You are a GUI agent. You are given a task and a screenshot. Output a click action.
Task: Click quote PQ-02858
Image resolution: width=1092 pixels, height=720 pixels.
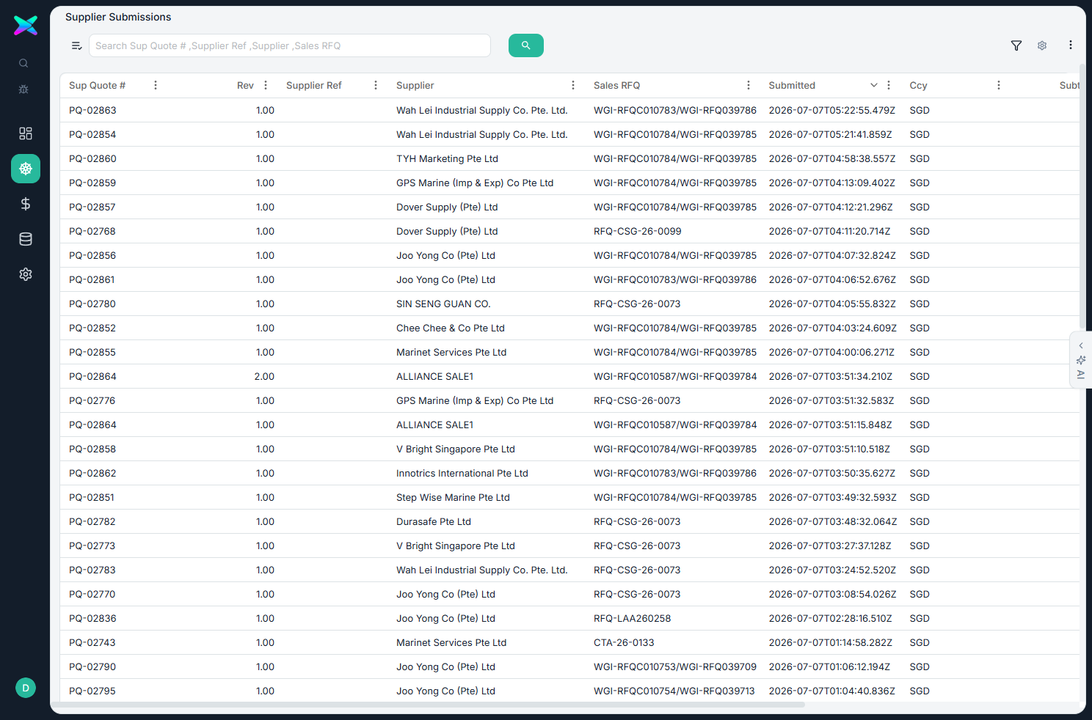tap(92, 449)
